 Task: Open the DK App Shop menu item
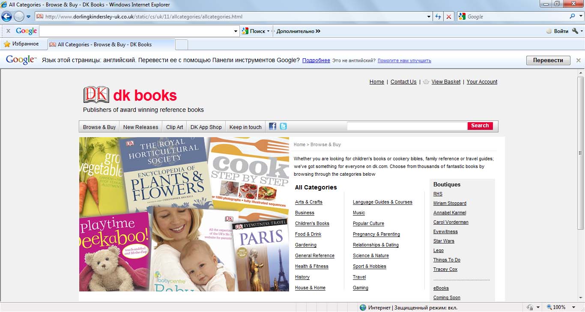206,127
